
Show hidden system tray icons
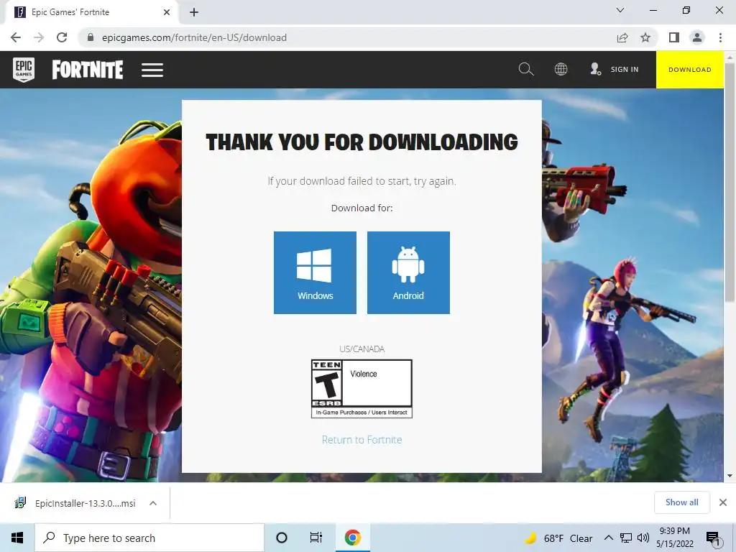608,538
